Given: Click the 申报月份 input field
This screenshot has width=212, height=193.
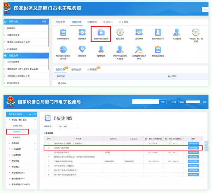Looking at the screenshot, I should (x=67, y=126).
